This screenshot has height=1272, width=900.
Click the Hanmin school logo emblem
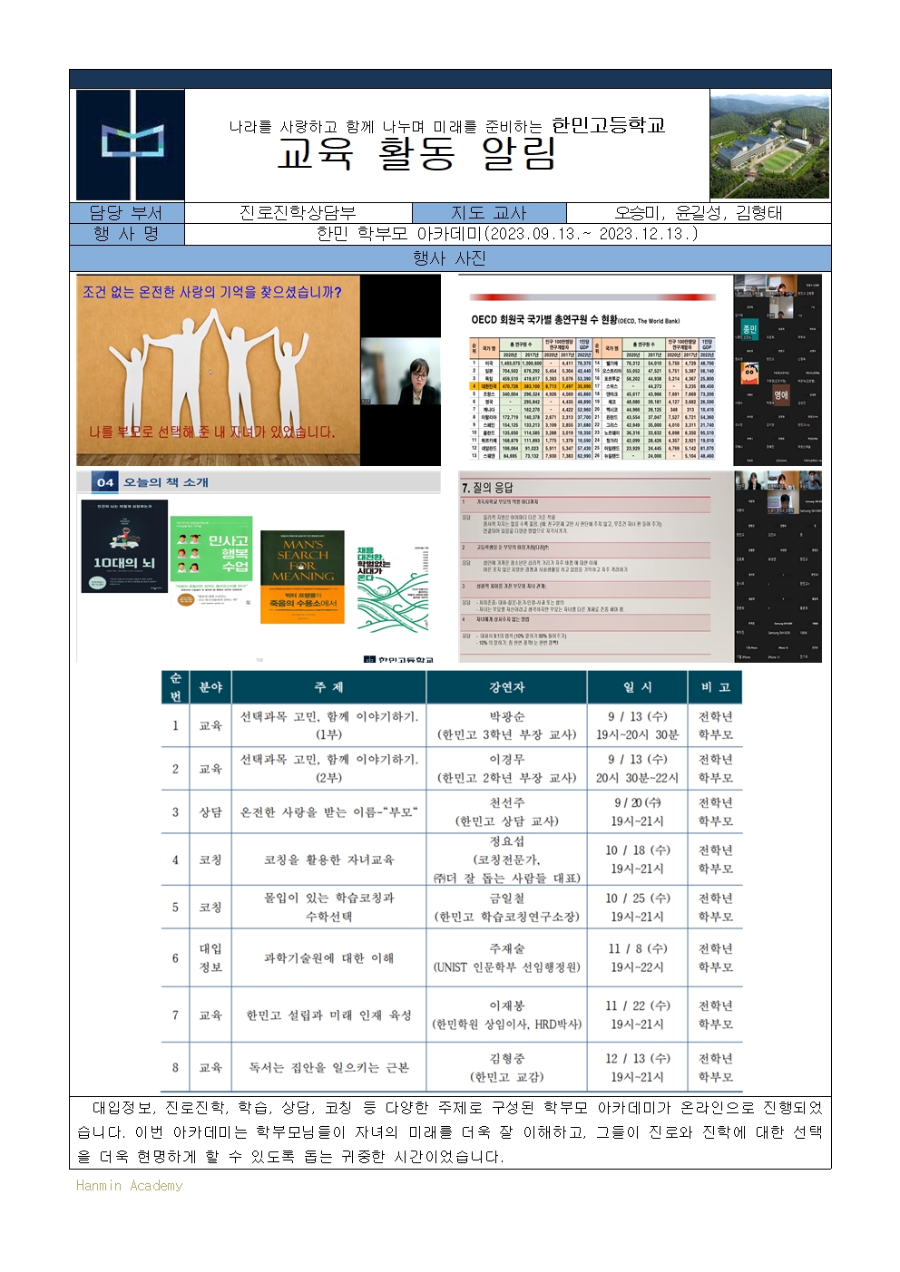tap(131, 144)
